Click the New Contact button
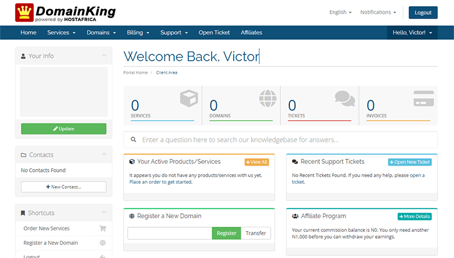This screenshot has height=258, width=454. click(x=64, y=187)
